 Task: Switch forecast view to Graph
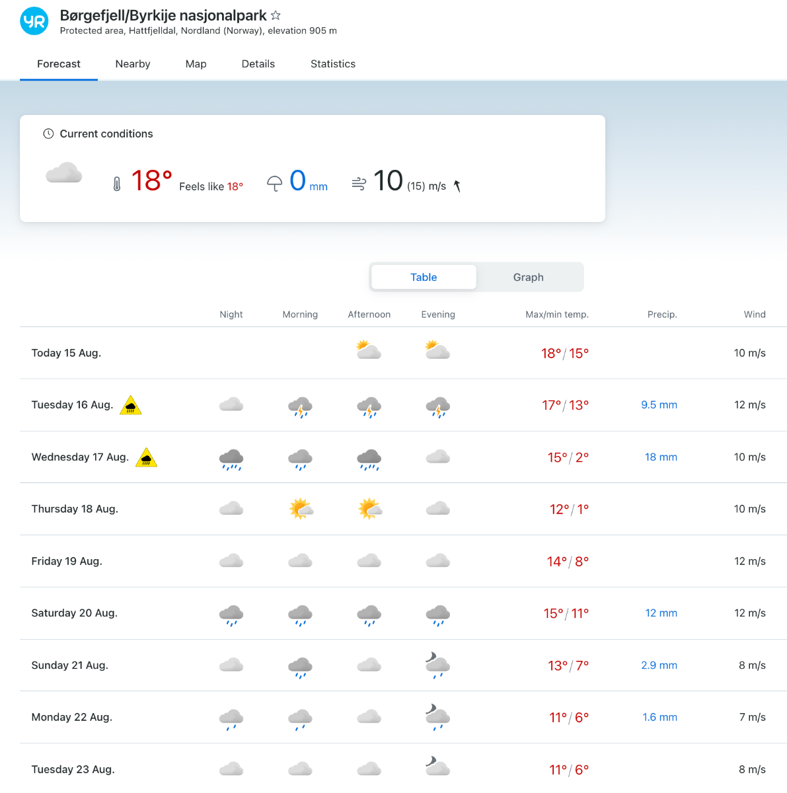pos(528,278)
